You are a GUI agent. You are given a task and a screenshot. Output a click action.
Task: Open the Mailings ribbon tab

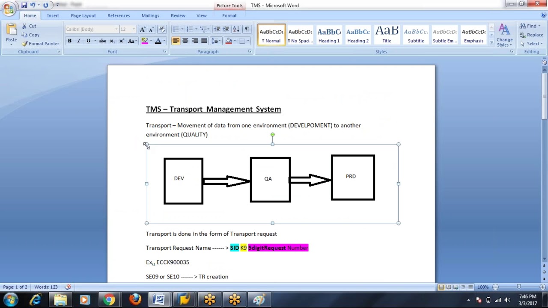pos(150,15)
